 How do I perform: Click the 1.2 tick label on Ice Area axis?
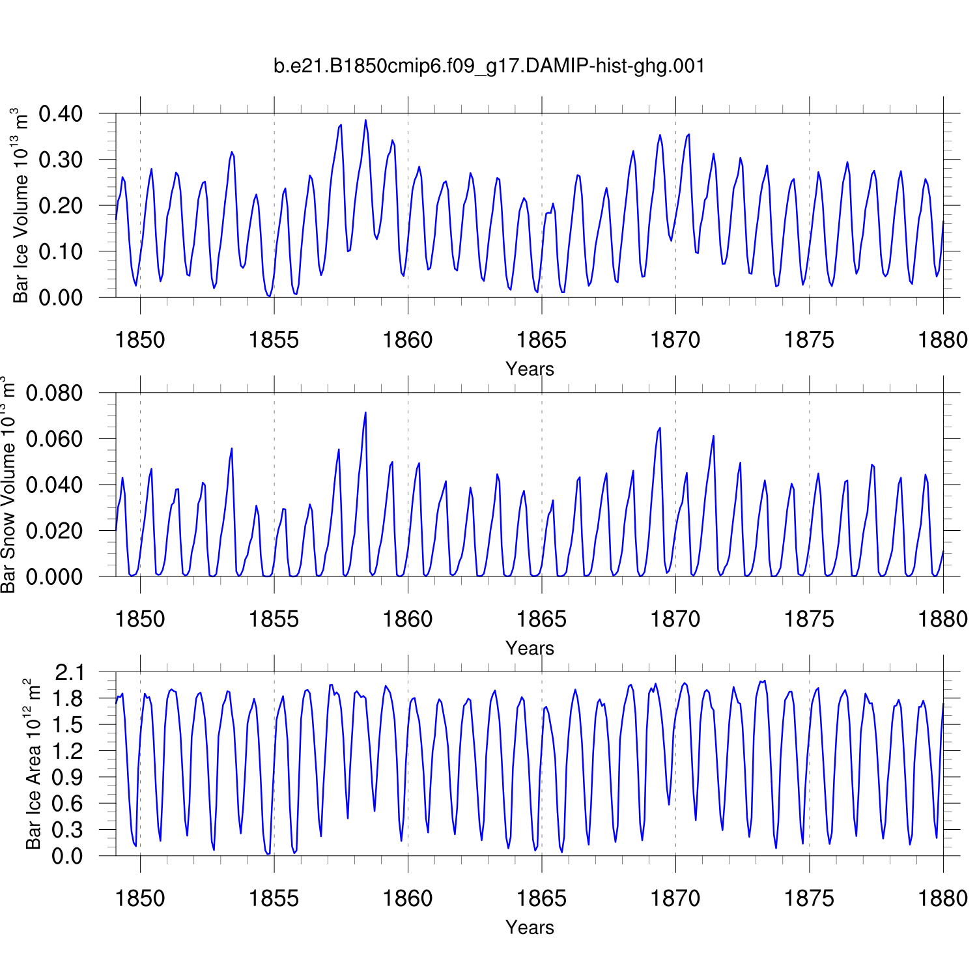69,751
